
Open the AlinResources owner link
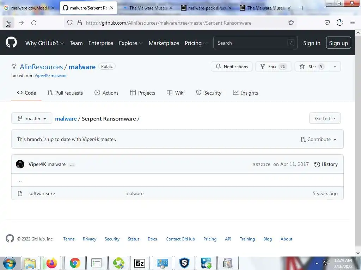(41, 67)
